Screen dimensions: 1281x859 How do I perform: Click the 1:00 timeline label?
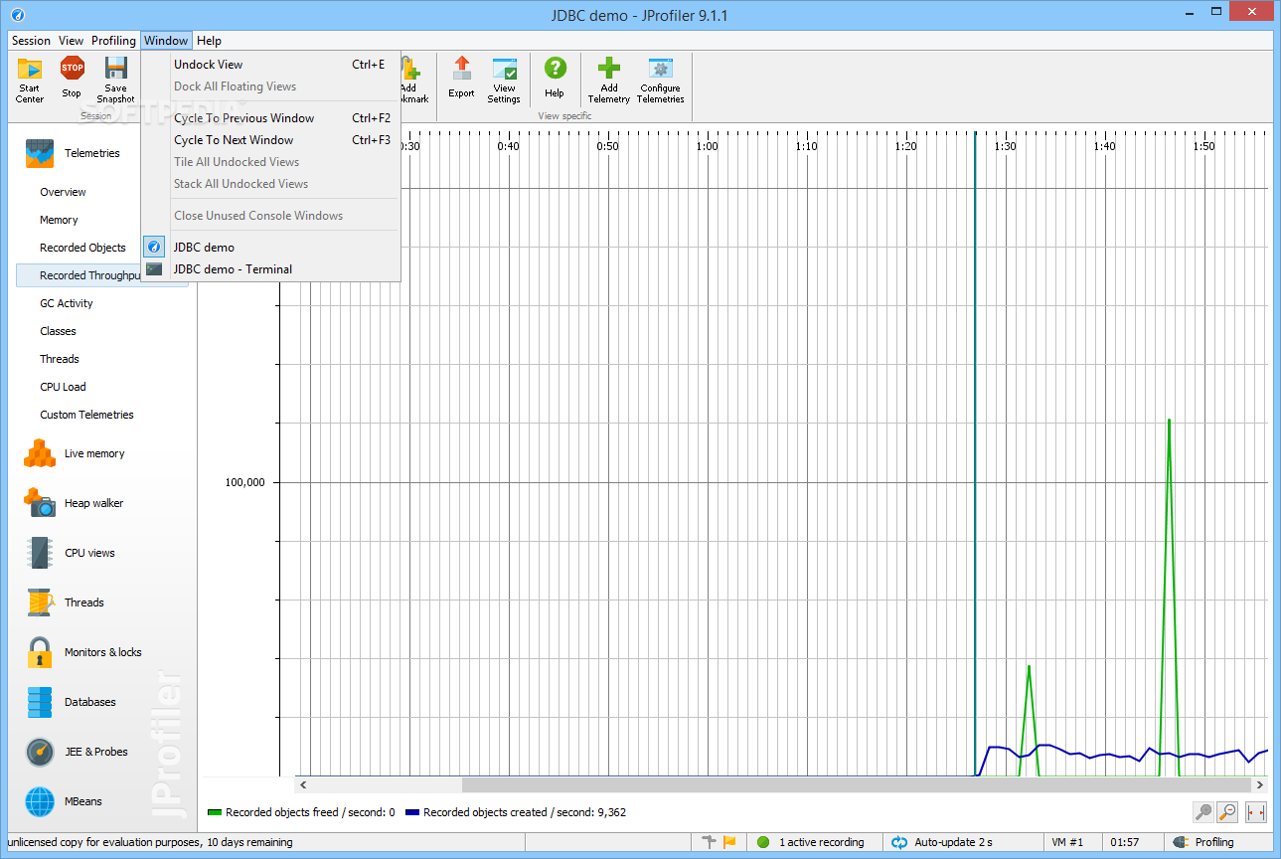click(x=708, y=146)
